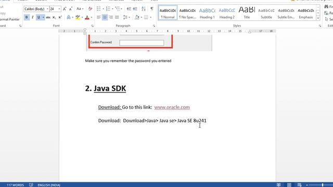Align text right
The height and width of the screenshot is (187, 333).
[111, 17]
